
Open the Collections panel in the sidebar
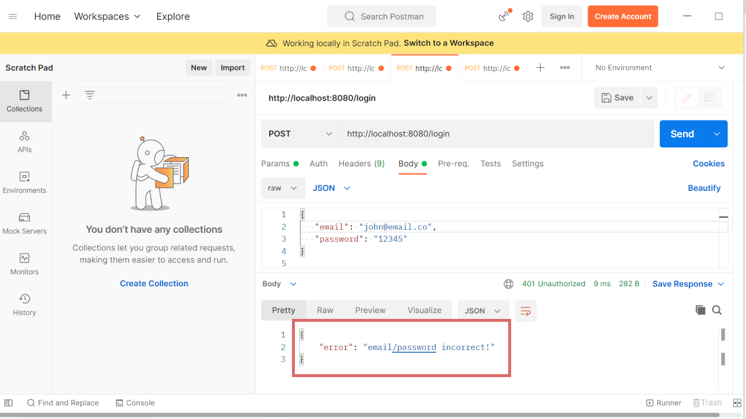coord(24,102)
